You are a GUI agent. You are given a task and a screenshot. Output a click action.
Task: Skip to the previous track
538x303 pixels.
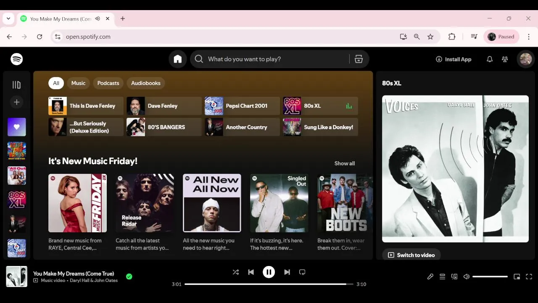[x=251, y=272]
